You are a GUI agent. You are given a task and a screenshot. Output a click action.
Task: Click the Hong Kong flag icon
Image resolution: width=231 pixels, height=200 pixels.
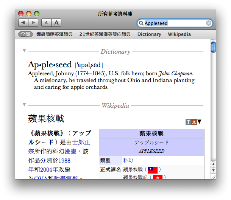pyautogui.click(x=158, y=177)
